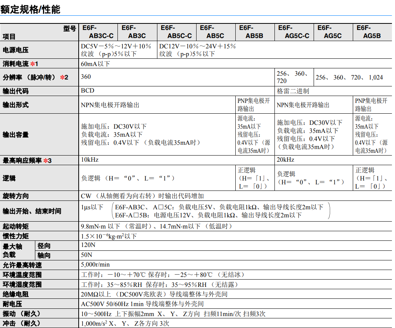This screenshot has height=328, width=395.
Task: Click the 允许最高转速 row label
Action: (x=22, y=265)
